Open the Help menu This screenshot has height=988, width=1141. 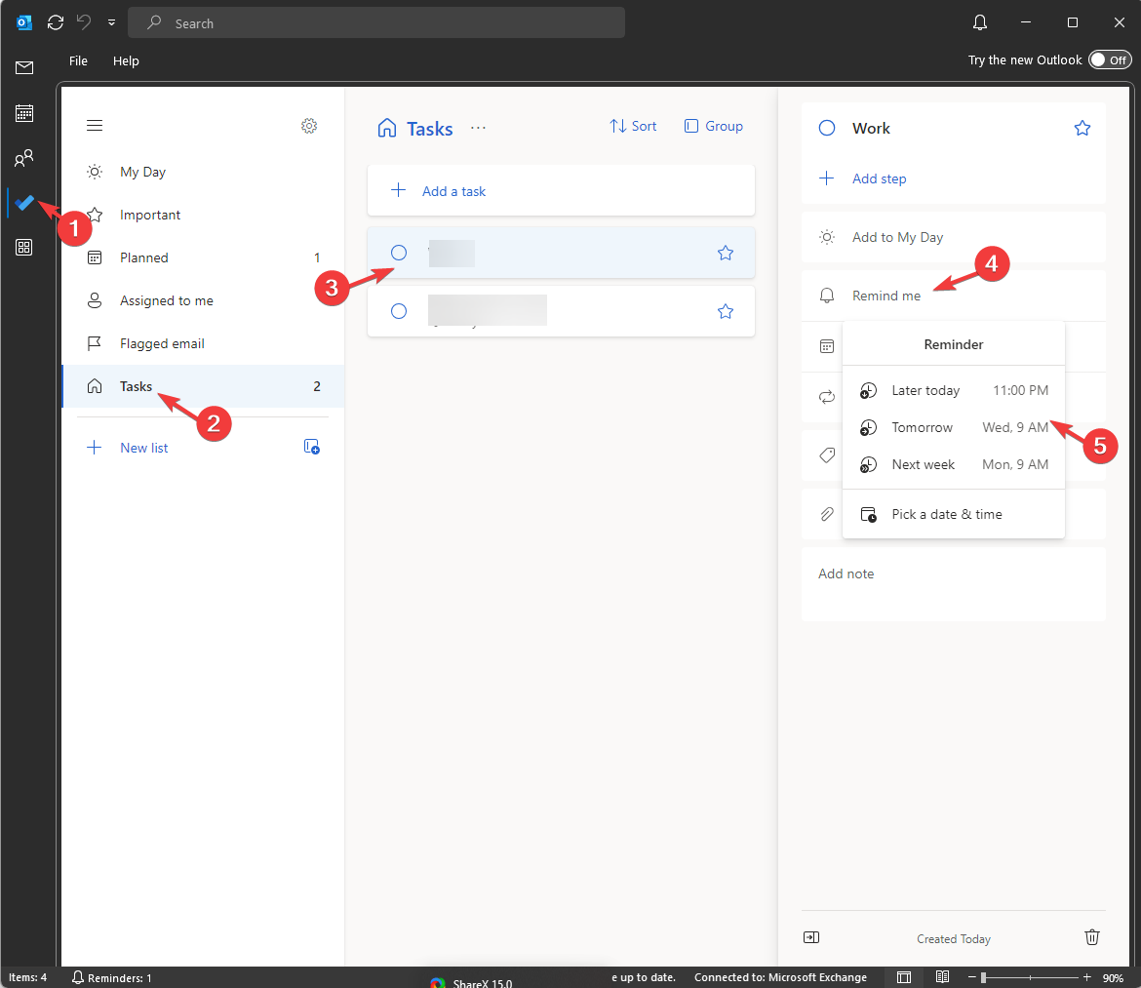[x=126, y=60]
